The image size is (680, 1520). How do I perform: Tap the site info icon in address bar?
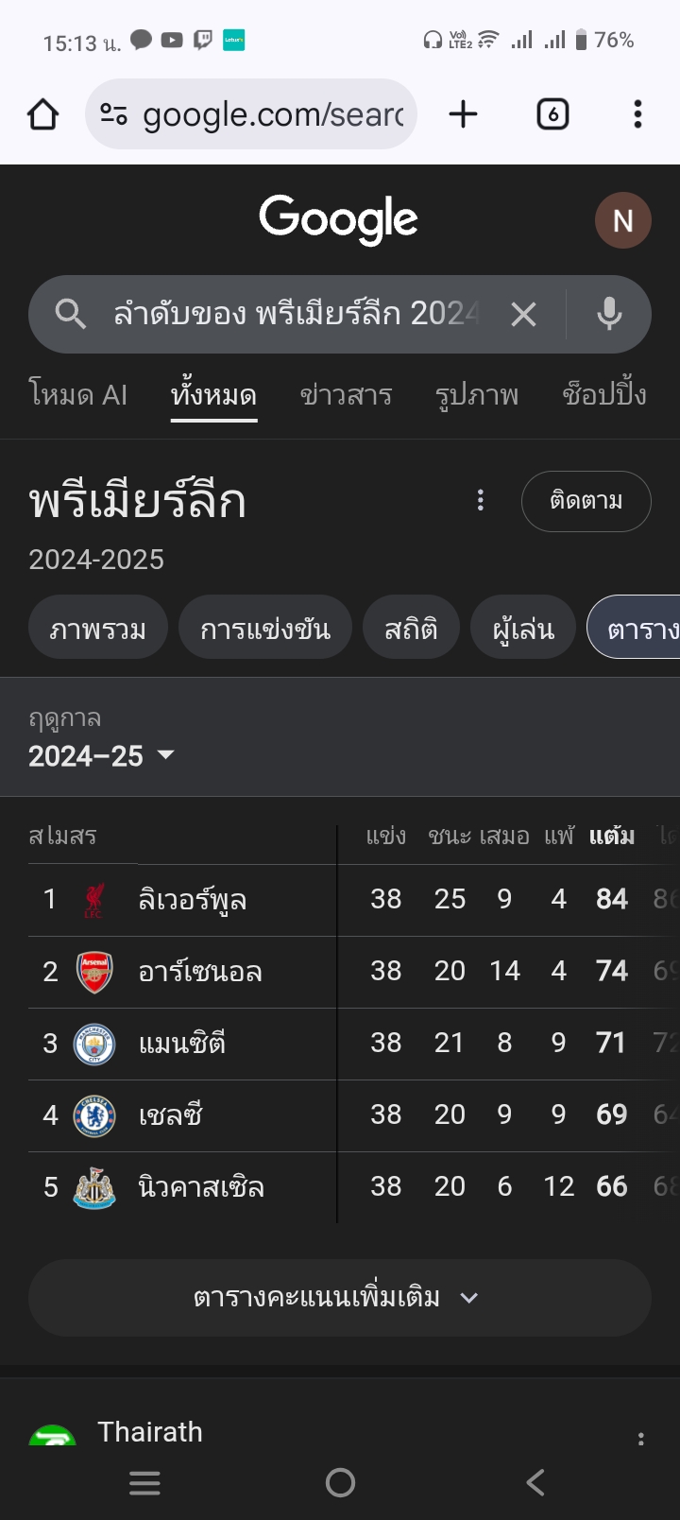(113, 115)
